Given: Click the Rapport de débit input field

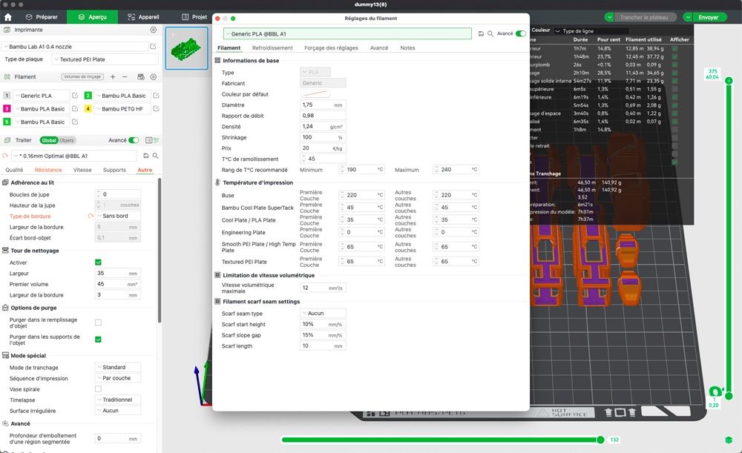Looking at the screenshot, I should tap(323, 116).
